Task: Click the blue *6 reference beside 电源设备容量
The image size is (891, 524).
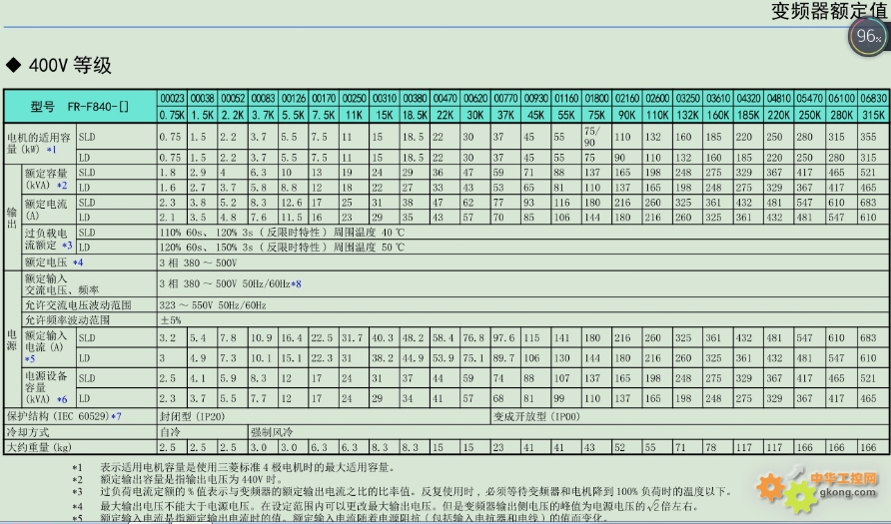Action: [61, 399]
